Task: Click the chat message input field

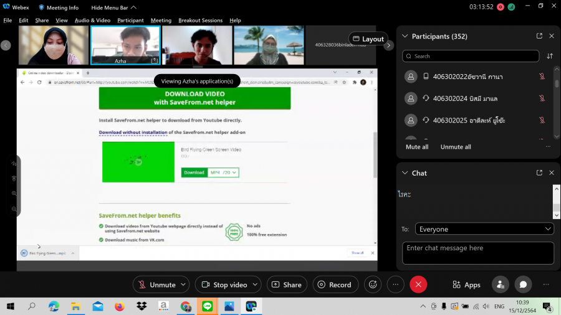Action: point(477,252)
